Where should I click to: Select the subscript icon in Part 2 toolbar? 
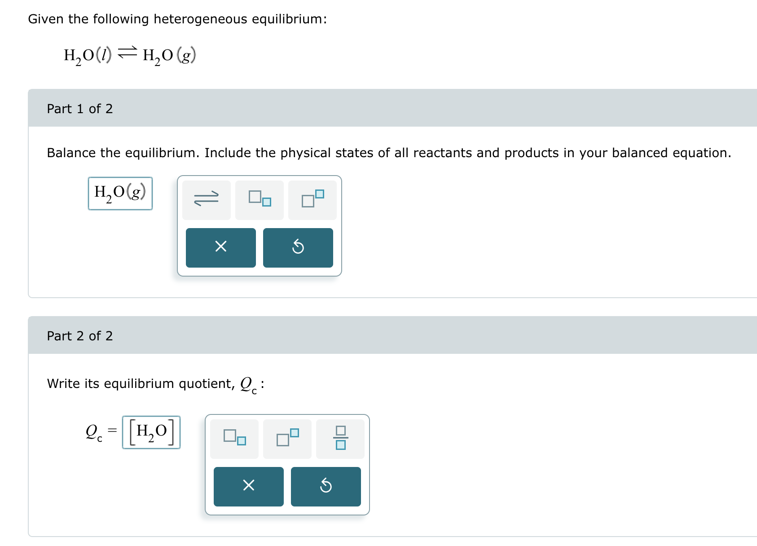(x=234, y=438)
